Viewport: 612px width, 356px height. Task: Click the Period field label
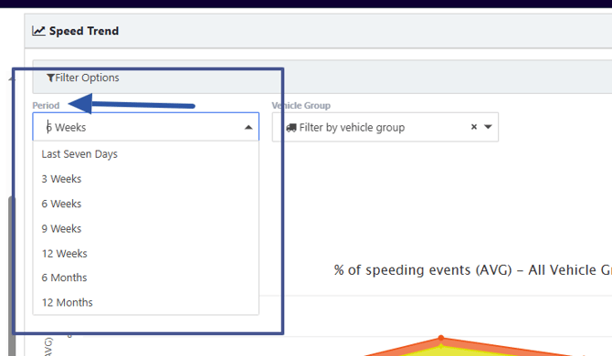tap(46, 106)
